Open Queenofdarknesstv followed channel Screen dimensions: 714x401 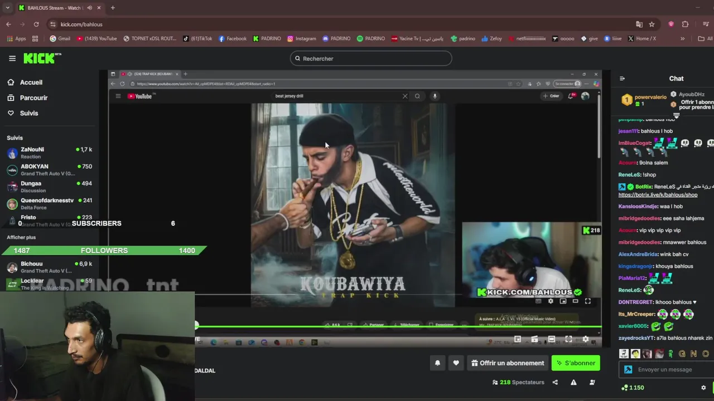click(50, 204)
